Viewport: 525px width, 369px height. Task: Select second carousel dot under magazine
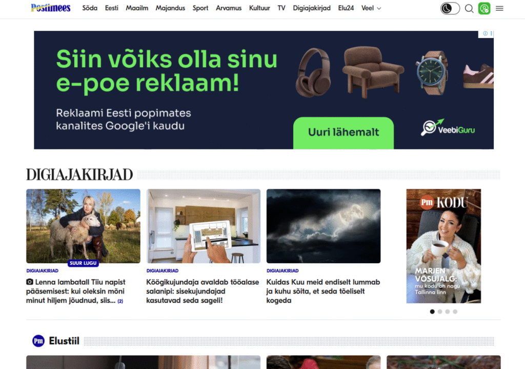pos(440,312)
